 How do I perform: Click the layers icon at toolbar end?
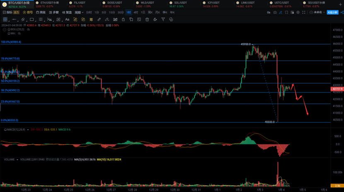coord(171,19)
